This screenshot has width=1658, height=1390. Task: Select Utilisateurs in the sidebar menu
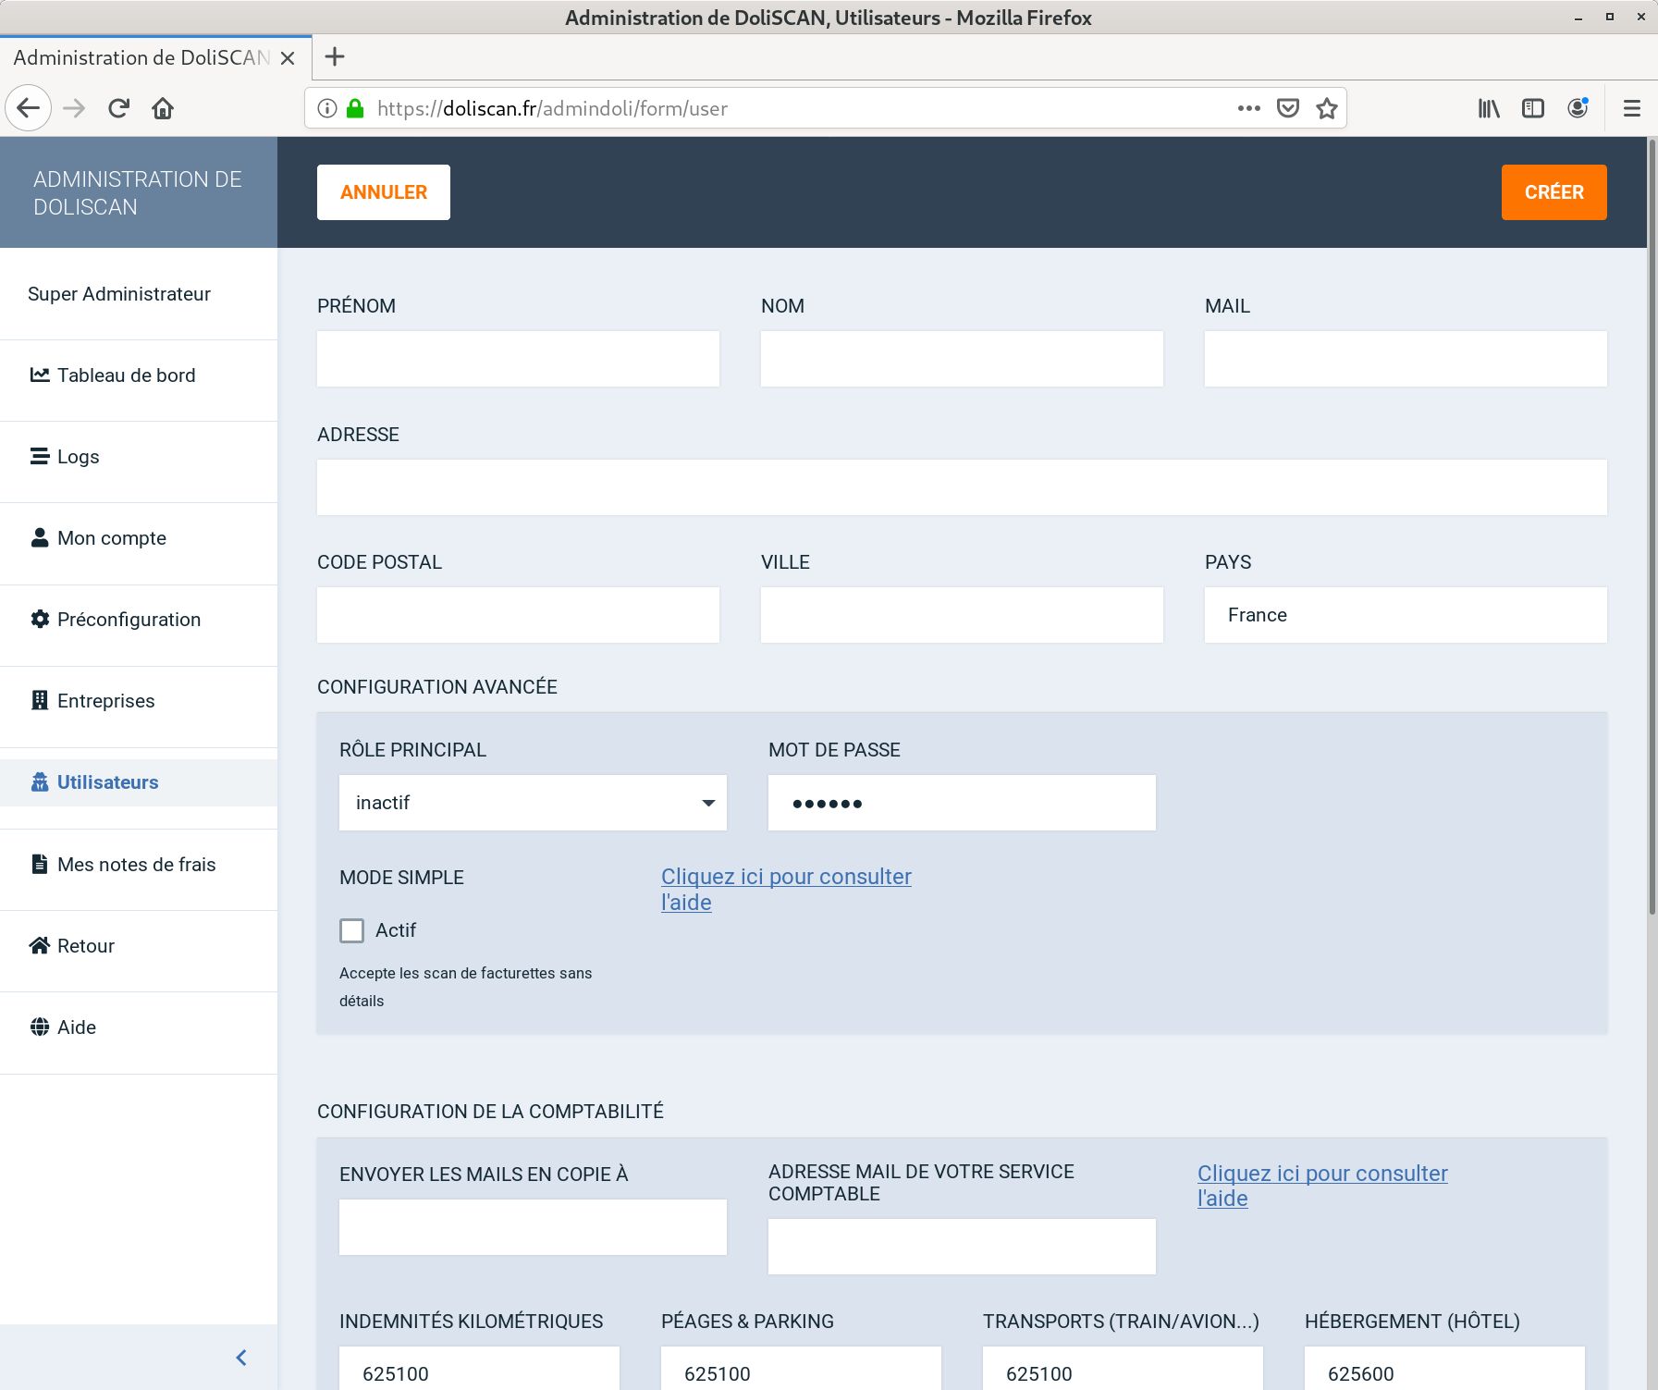tap(107, 782)
